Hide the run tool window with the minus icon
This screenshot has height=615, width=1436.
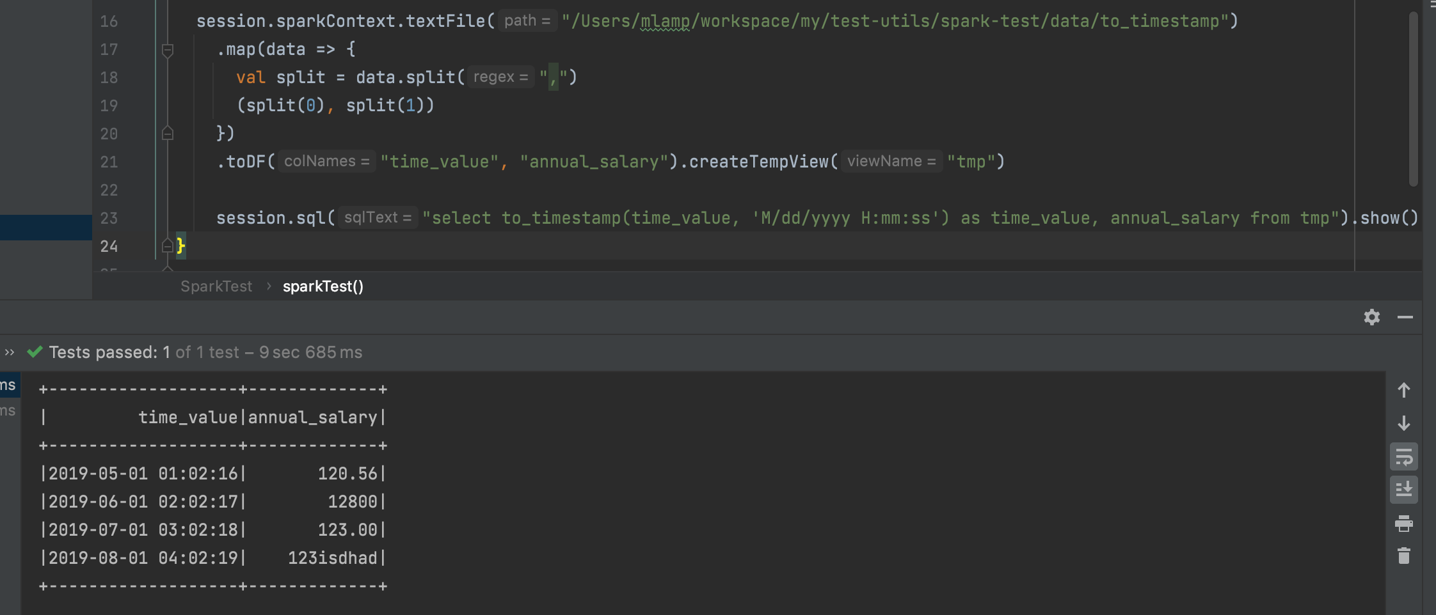(1405, 317)
